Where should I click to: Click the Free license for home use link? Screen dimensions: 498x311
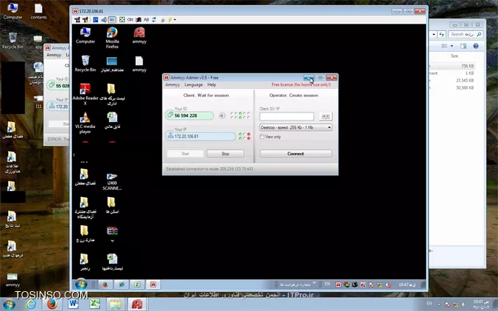(301, 85)
